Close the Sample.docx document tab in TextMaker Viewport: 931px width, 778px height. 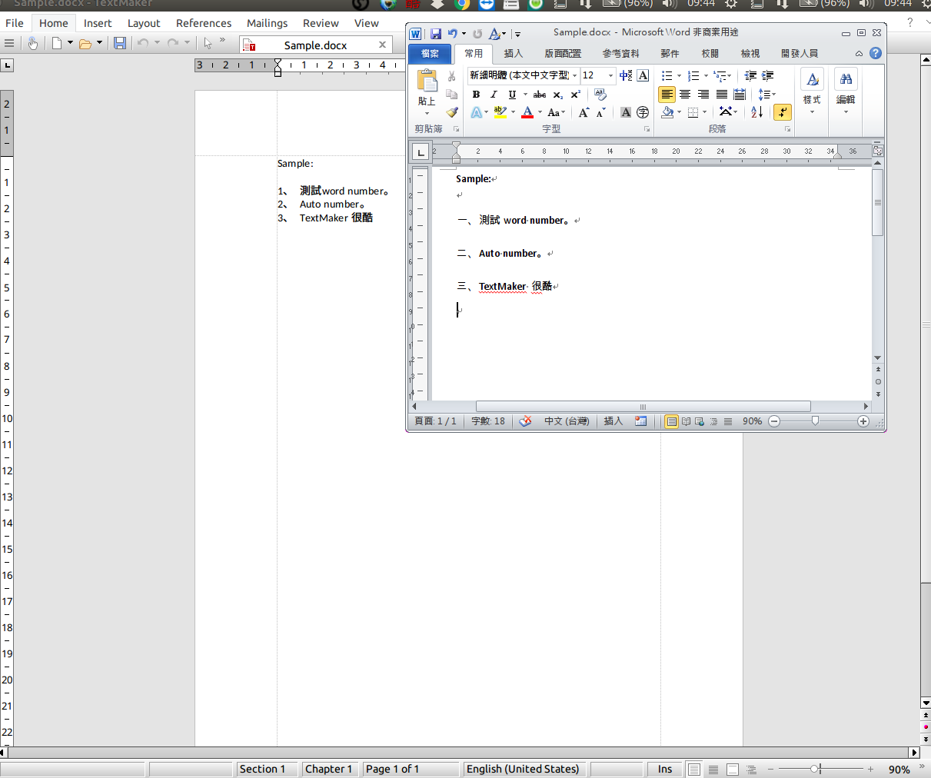[382, 45]
